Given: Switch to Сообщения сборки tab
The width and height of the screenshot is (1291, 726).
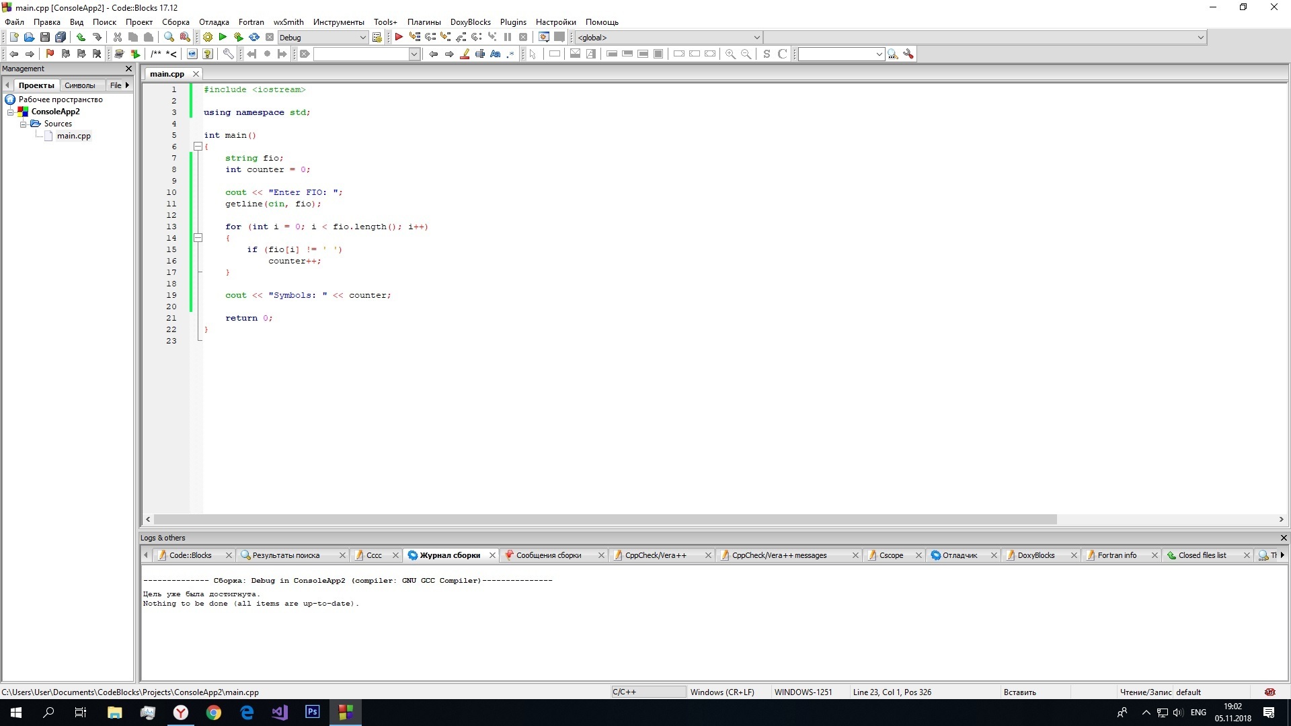Looking at the screenshot, I should coord(548,554).
